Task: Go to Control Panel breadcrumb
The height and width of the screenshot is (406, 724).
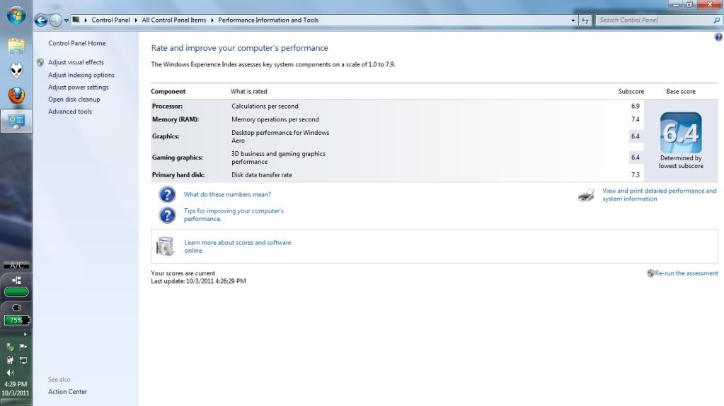Action: point(110,20)
